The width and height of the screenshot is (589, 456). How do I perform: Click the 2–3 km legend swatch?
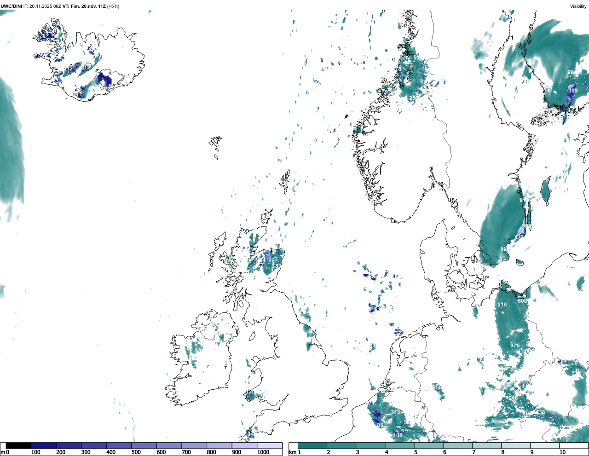(341, 445)
